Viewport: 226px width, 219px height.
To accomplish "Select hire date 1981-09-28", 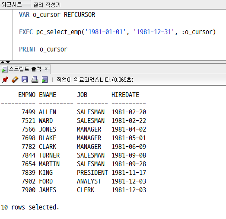I will [x=129, y=164].
